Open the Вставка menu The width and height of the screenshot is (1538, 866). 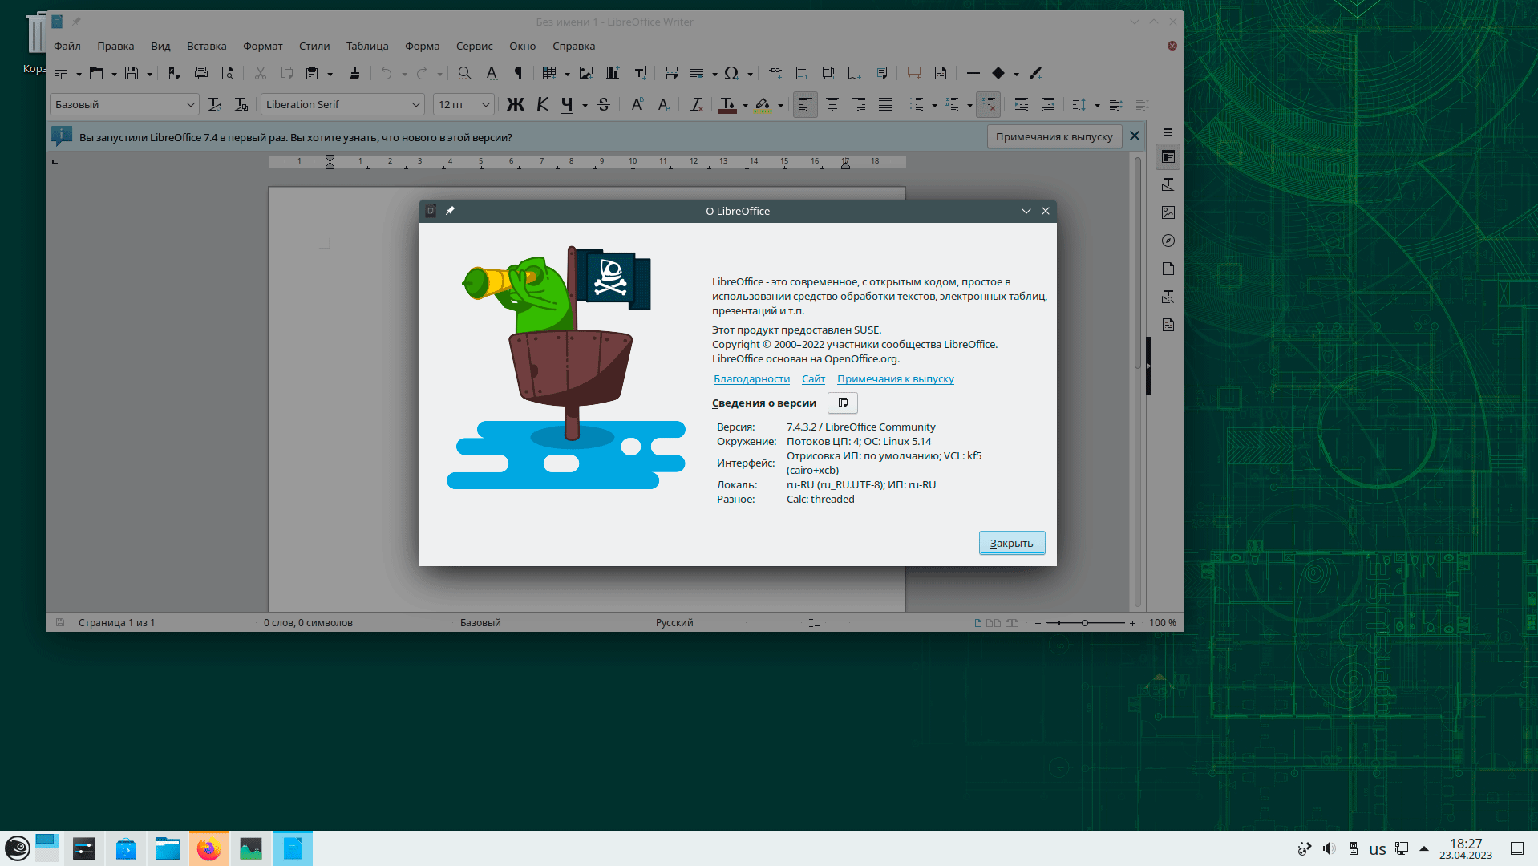point(206,46)
